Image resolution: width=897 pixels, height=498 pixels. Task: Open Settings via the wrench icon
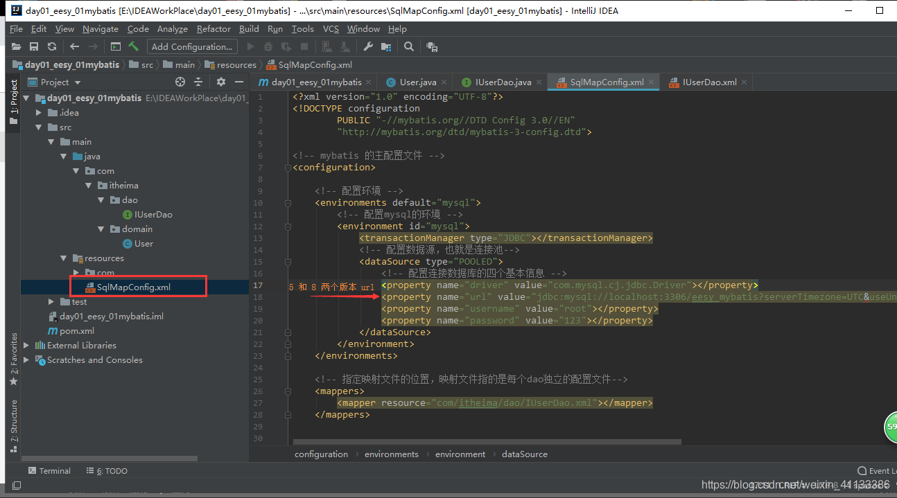[x=368, y=46]
